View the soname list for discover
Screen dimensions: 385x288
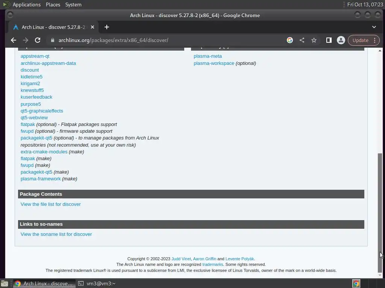56,234
